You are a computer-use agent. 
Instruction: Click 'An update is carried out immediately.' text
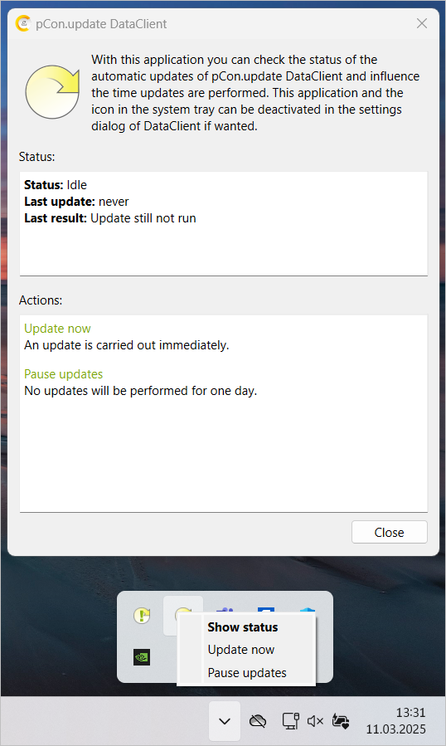pos(127,345)
